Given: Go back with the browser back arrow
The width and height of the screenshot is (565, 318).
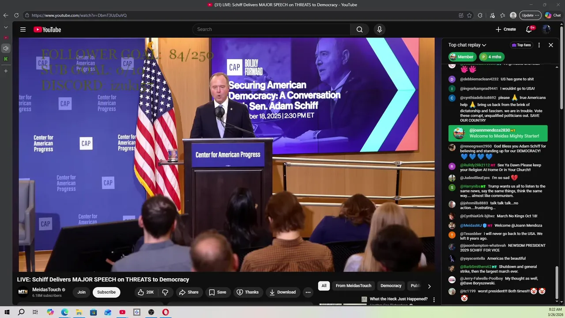Looking at the screenshot, I should click(6, 15).
